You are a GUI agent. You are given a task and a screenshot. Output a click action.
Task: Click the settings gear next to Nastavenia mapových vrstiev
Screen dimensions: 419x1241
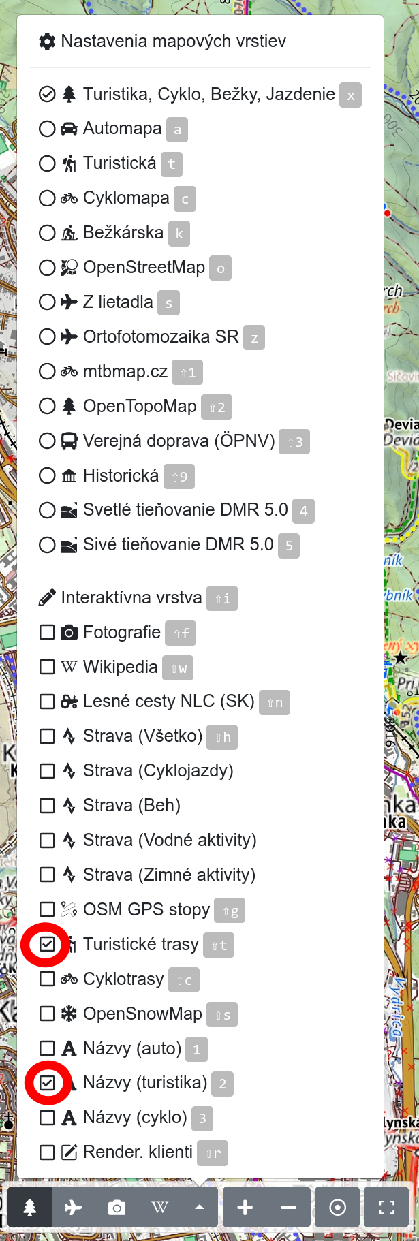pyautogui.click(x=46, y=41)
